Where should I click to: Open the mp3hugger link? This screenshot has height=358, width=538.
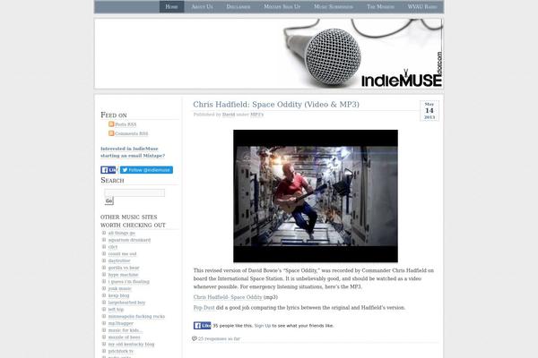point(121,323)
